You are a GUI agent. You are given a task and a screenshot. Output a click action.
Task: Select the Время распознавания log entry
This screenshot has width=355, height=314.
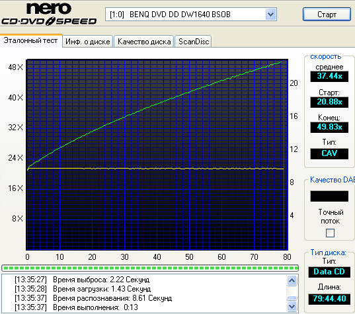pyautogui.click(x=93, y=298)
